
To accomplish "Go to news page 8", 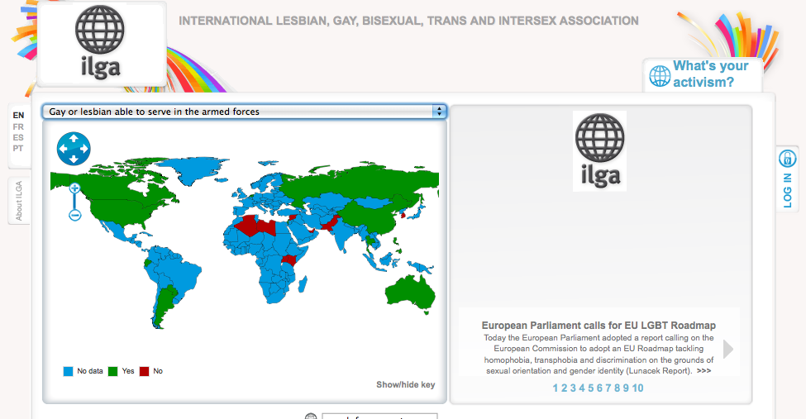I will click(617, 388).
